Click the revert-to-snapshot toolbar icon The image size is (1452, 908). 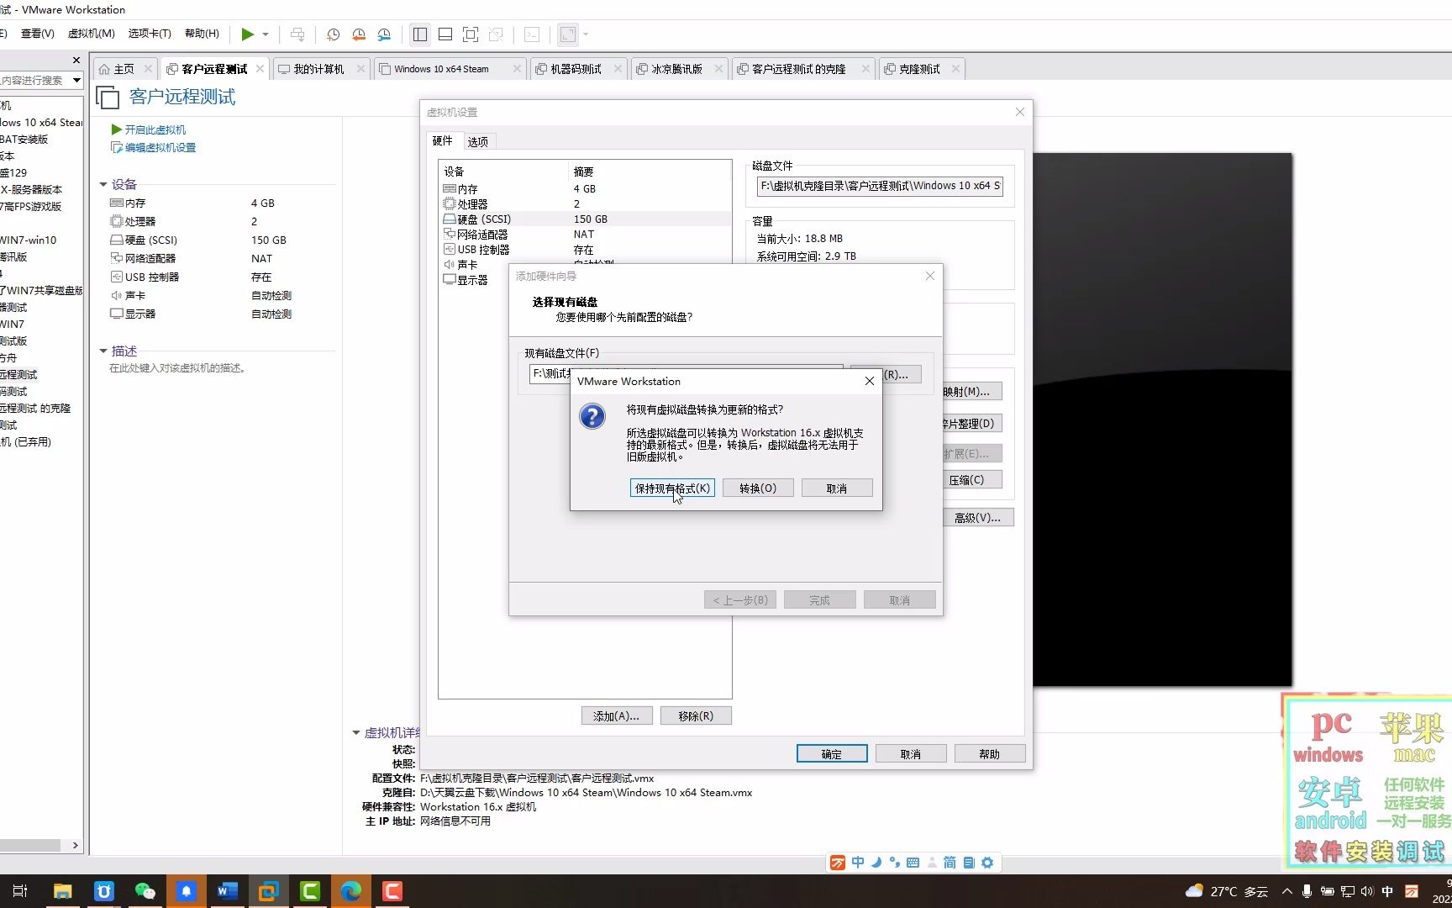359,34
